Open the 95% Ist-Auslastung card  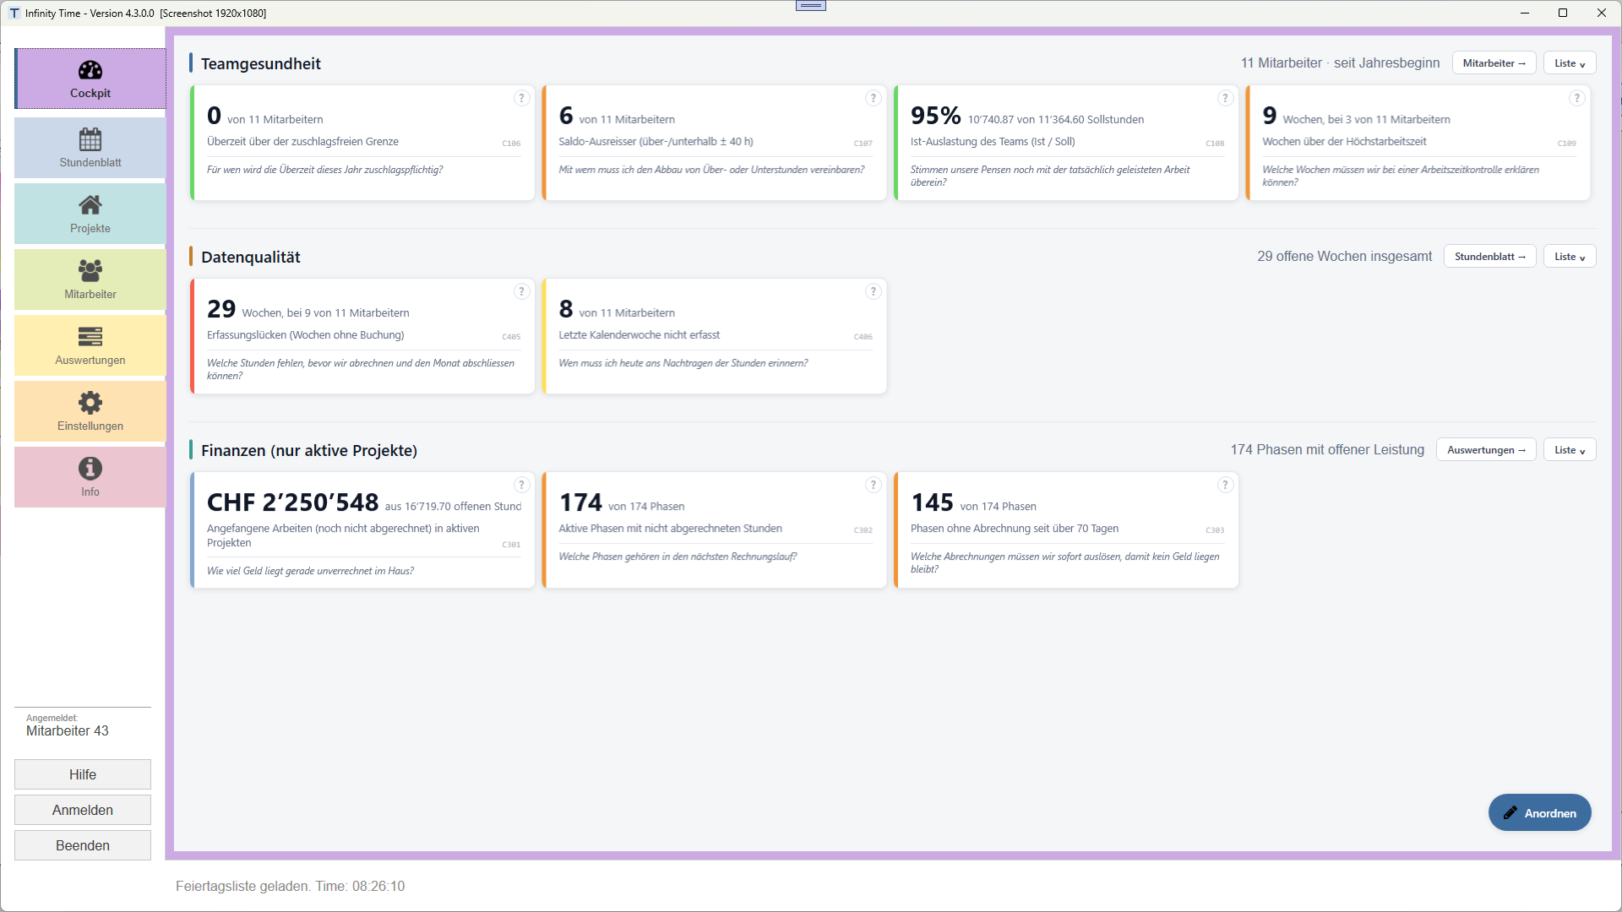tap(1067, 143)
